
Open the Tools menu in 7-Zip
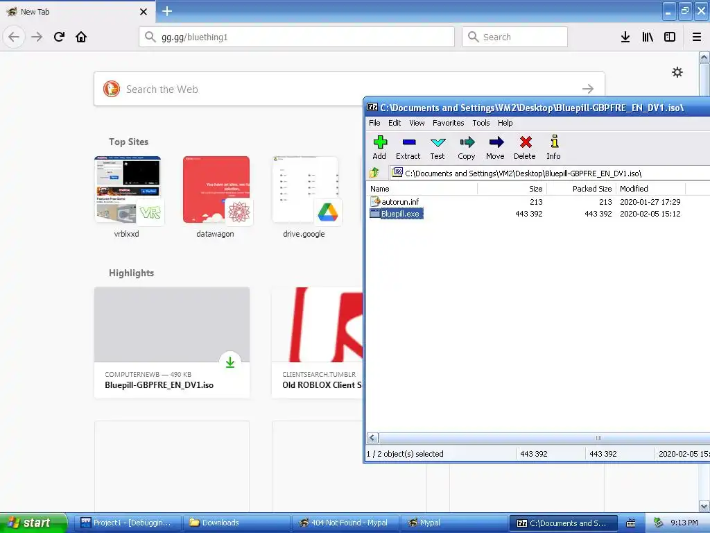click(481, 123)
